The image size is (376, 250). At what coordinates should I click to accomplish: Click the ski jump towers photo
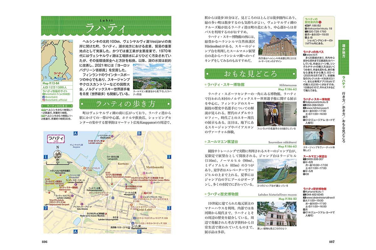coord(277,171)
